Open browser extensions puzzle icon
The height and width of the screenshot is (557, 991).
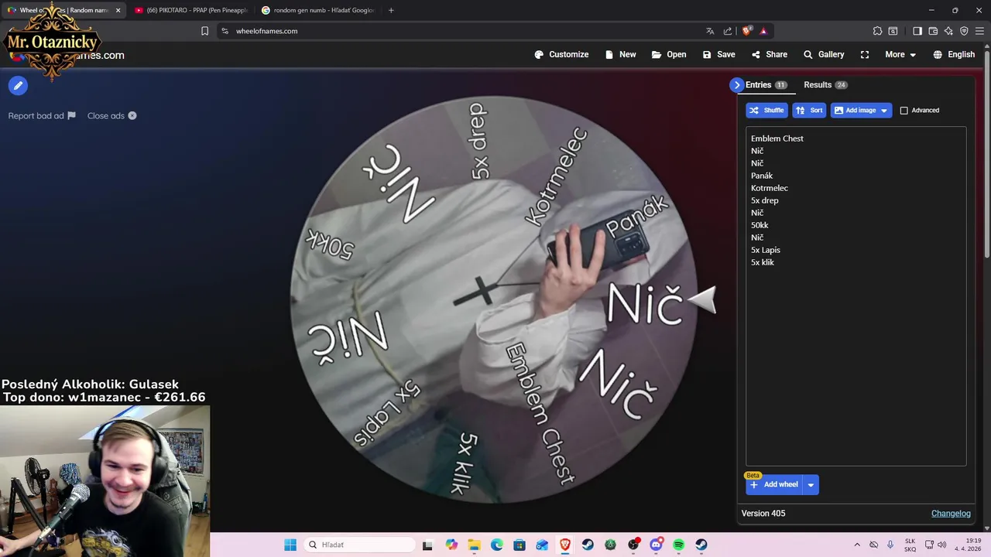click(x=877, y=31)
